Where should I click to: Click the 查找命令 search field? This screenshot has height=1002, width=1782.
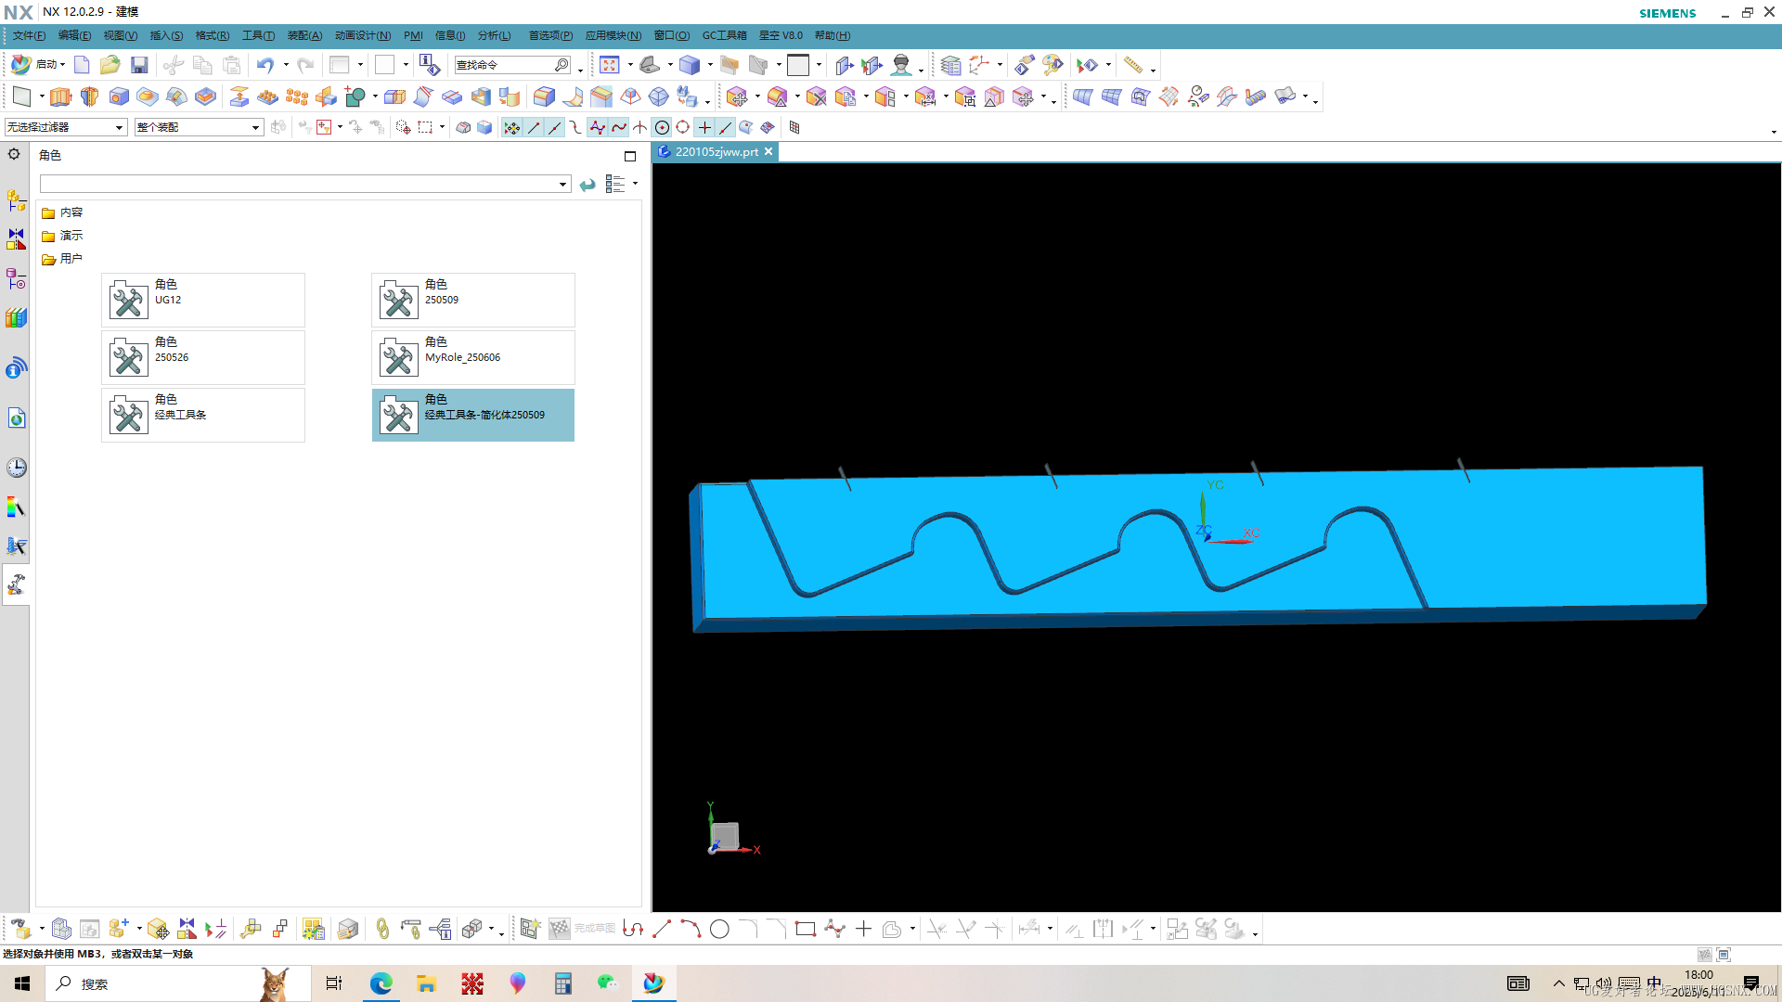[506, 65]
